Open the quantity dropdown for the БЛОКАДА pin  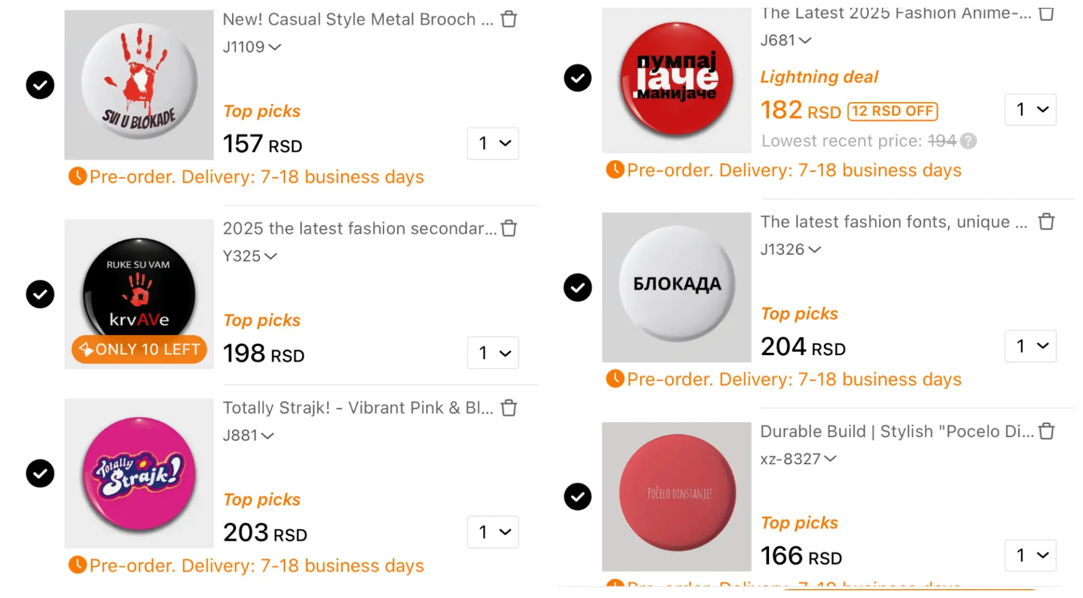(x=1030, y=346)
